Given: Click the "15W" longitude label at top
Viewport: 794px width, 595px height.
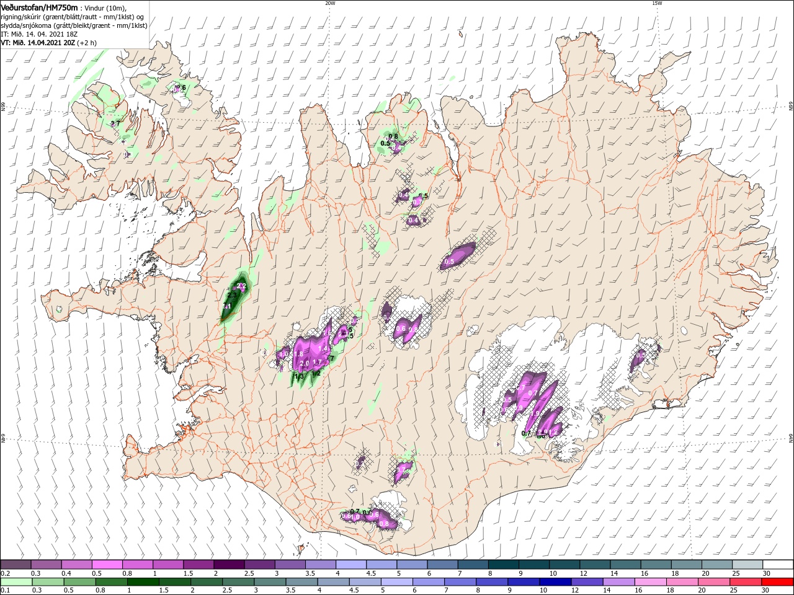Looking at the screenshot, I should click(657, 3).
